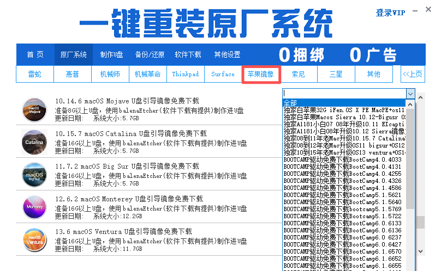
Task: Click dropdown list scrollbar up arrow
Action: tap(410, 104)
